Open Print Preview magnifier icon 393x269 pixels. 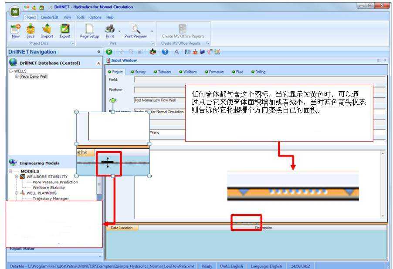(x=136, y=29)
